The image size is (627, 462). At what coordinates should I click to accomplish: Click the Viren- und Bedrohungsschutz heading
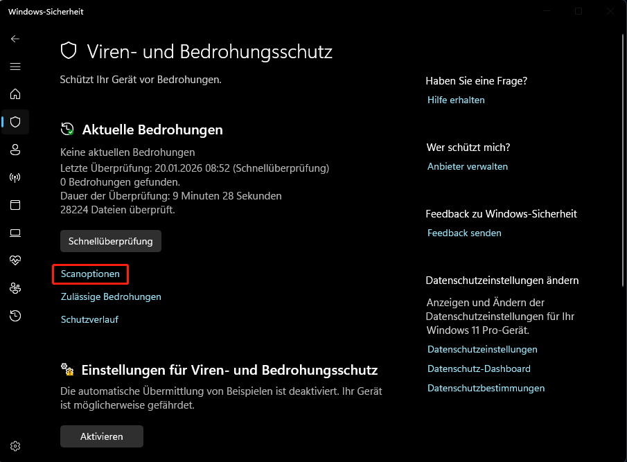pos(210,51)
